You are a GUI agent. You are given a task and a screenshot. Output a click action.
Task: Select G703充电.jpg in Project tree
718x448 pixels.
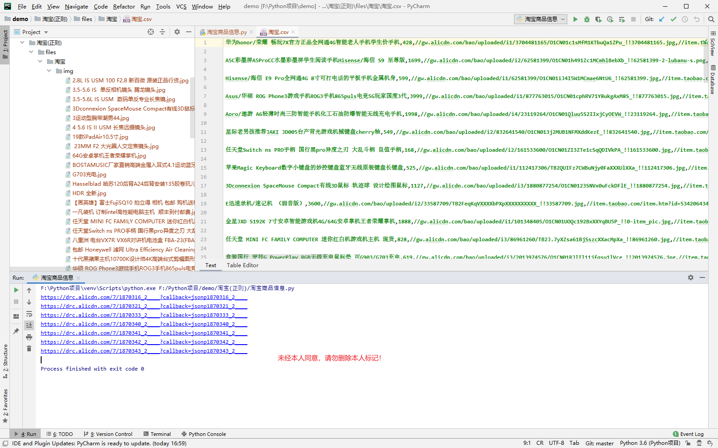point(89,175)
